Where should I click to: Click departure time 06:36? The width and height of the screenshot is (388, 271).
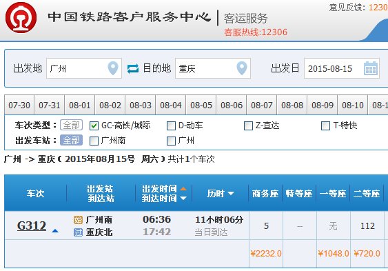pos(157,219)
